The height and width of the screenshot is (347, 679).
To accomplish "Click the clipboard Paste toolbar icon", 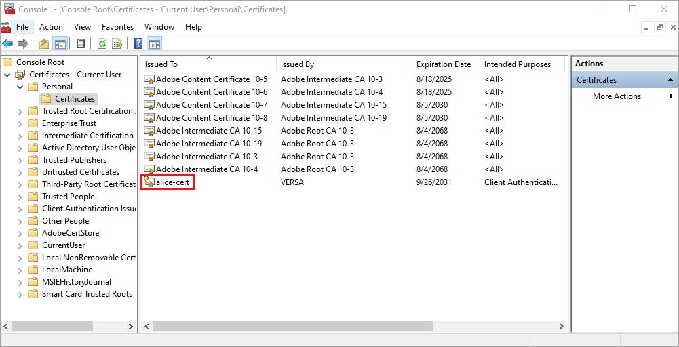I will [81, 43].
